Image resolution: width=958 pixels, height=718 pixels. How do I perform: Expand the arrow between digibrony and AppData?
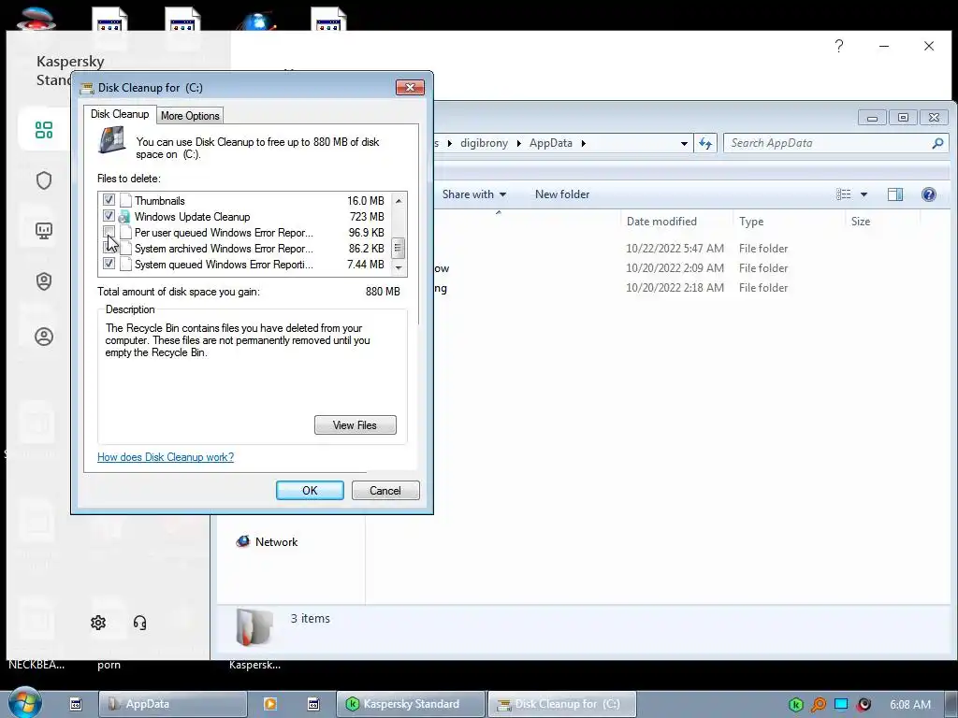(518, 143)
